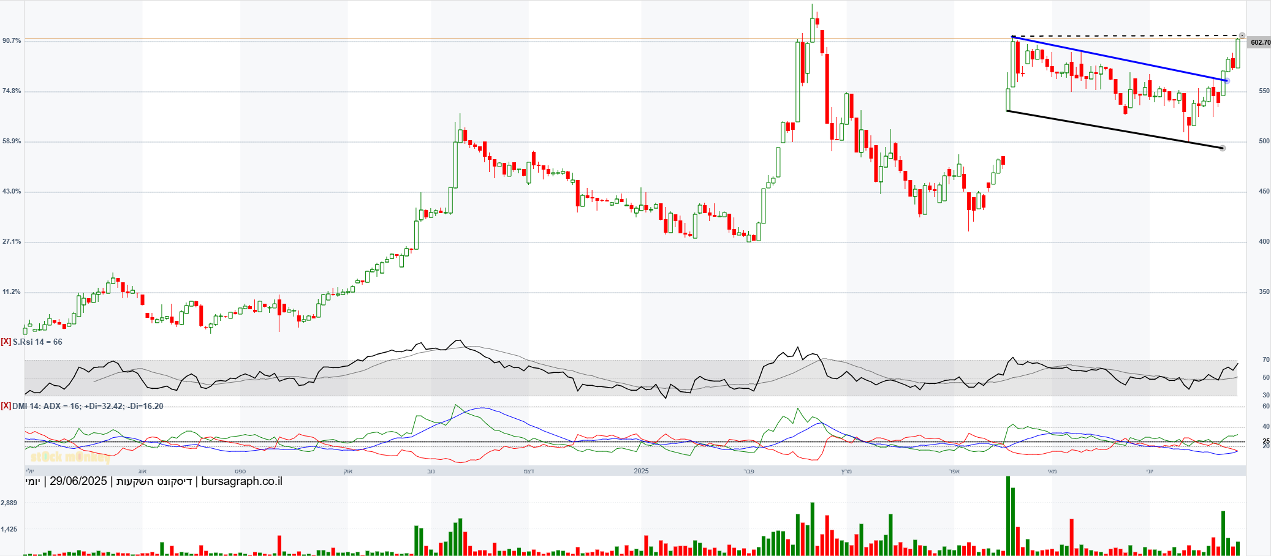The height and width of the screenshot is (556, 1271).
Task: Click the DMI 14 ADX indicator label
Action: point(88,406)
